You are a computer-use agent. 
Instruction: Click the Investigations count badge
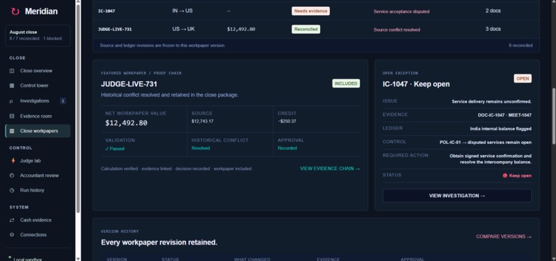[63, 101]
